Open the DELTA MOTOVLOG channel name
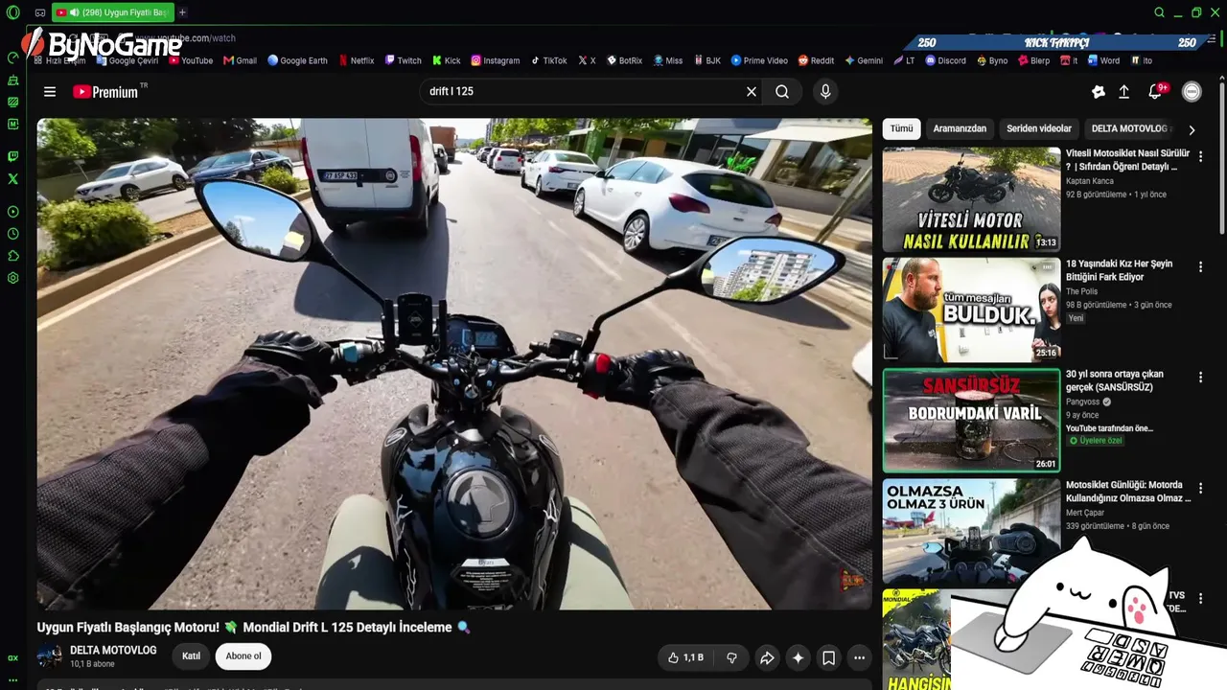This screenshot has width=1227, height=690. 113,651
